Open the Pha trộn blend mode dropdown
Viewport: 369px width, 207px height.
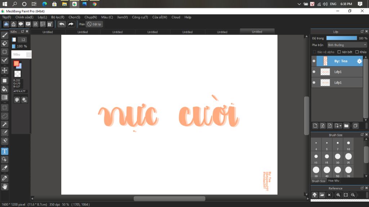(347, 45)
